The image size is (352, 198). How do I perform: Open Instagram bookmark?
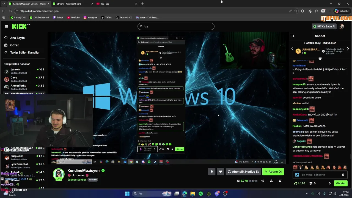click(90, 18)
